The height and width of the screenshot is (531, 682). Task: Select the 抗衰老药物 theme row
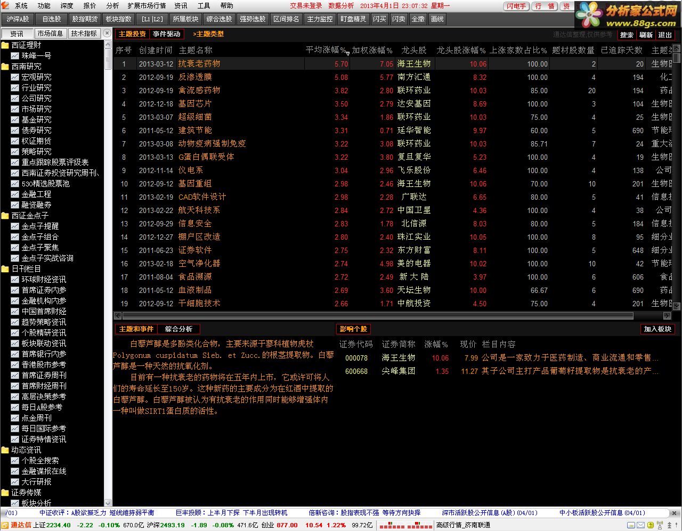[393, 64]
